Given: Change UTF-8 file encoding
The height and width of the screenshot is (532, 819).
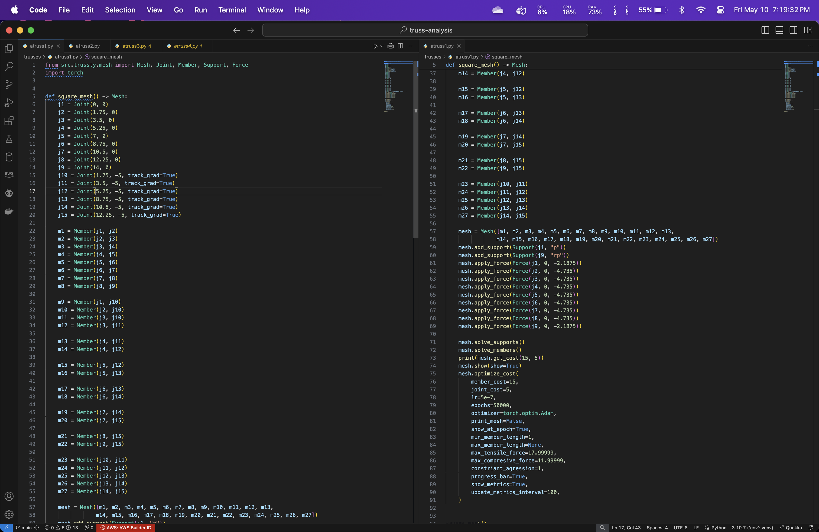Looking at the screenshot, I should coord(680,527).
